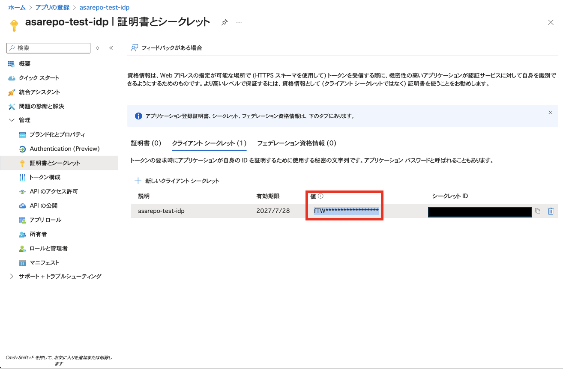Open クイック スタート in sidebar
This screenshot has height=369, width=563.
pos(39,78)
